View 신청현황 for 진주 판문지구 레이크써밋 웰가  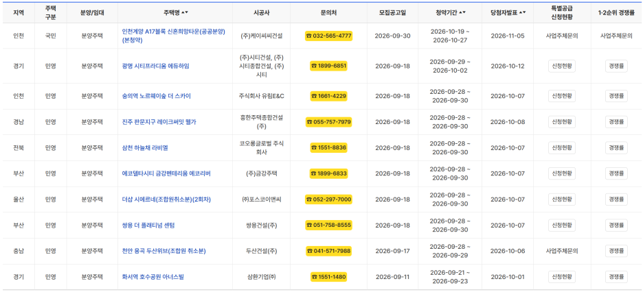point(562,122)
